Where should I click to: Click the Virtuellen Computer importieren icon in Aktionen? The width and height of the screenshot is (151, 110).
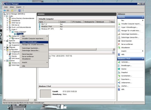click(119, 24)
